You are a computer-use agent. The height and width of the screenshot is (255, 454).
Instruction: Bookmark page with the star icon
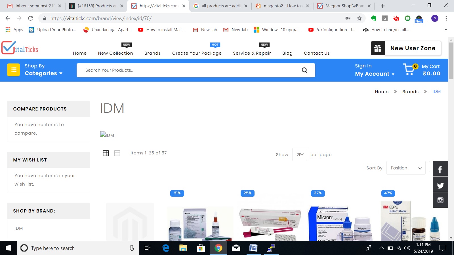[359, 18]
